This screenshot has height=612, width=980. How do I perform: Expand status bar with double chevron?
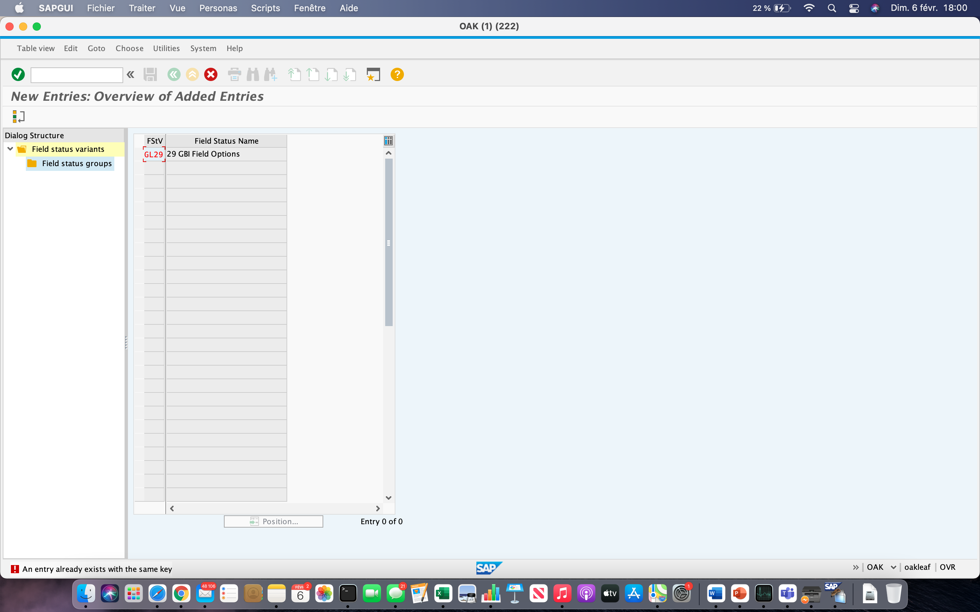click(855, 567)
